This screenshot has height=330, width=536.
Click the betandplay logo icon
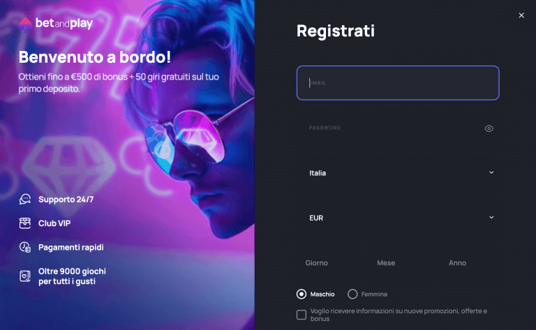click(x=25, y=24)
